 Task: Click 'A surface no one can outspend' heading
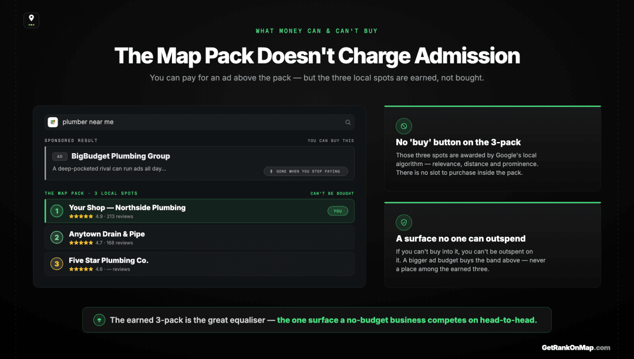461,239
